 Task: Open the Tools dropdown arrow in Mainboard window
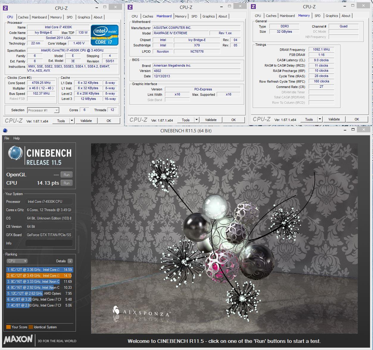[x=196, y=120]
